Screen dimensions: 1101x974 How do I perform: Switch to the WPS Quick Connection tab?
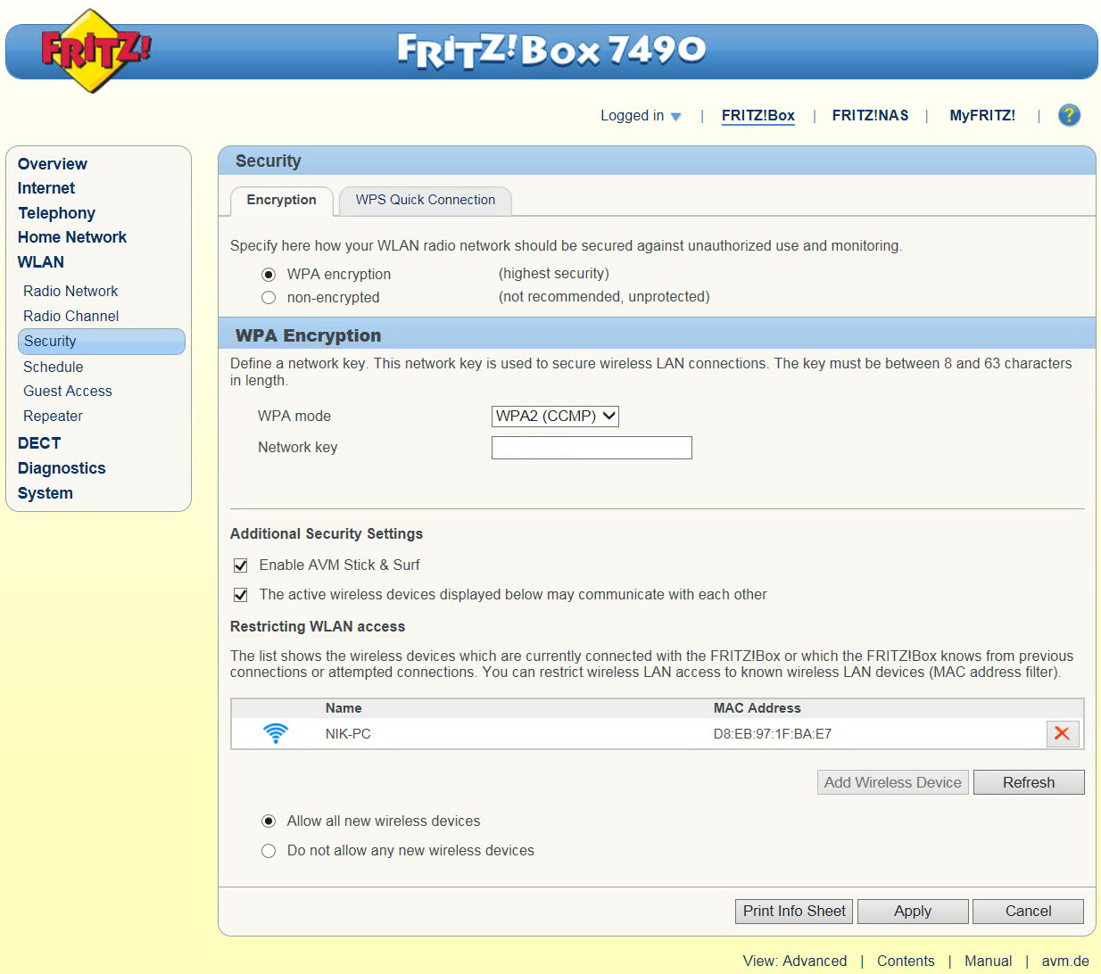point(426,201)
